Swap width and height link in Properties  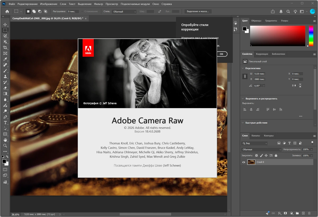pos(245,76)
